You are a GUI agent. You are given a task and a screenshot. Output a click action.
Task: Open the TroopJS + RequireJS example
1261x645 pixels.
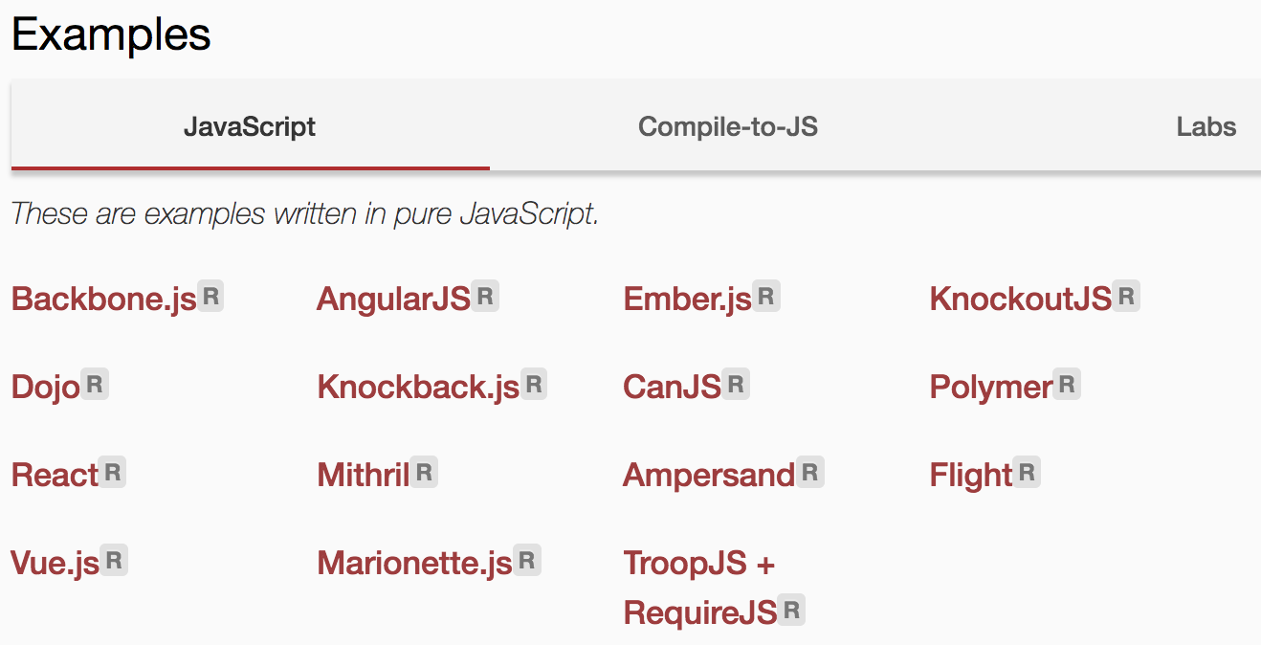pos(699,588)
